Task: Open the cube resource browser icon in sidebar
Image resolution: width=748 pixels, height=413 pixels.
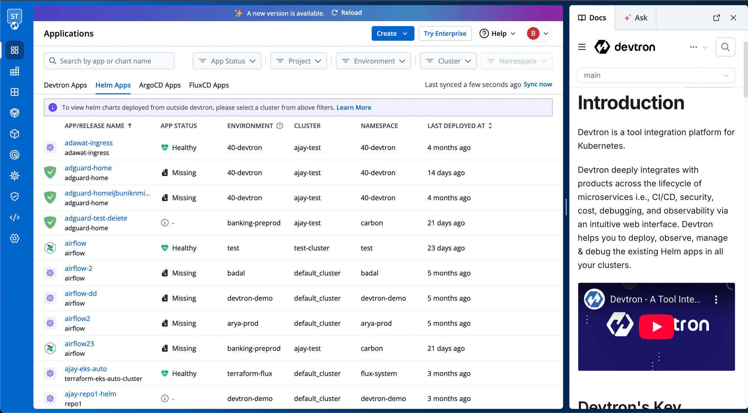Action: point(15,134)
